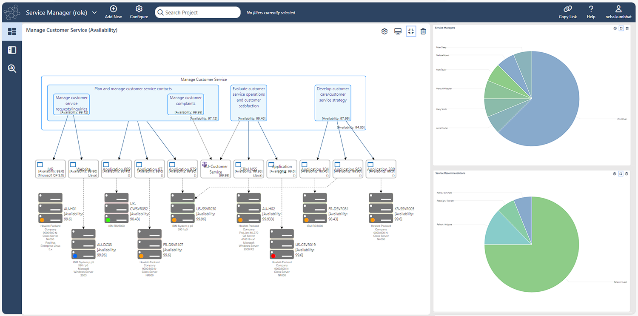
Task: Click the Copy Link icon
Action: point(567,9)
